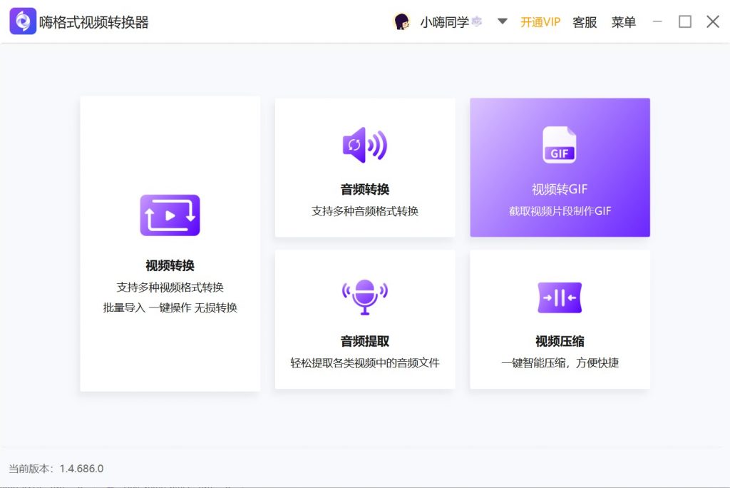Viewport: 730px width, 488px height.
Task: Expand the account dropdown arrow
Action: tap(502, 21)
